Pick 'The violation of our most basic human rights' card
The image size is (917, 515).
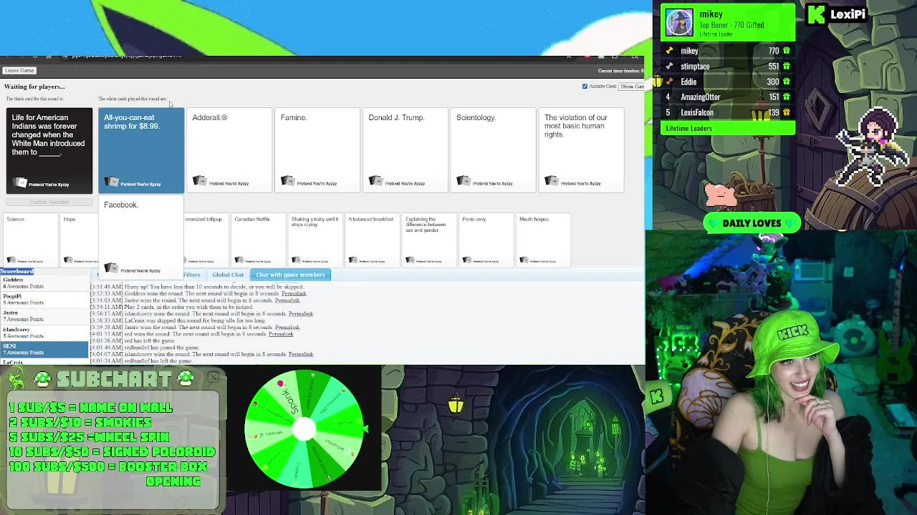coord(582,150)
